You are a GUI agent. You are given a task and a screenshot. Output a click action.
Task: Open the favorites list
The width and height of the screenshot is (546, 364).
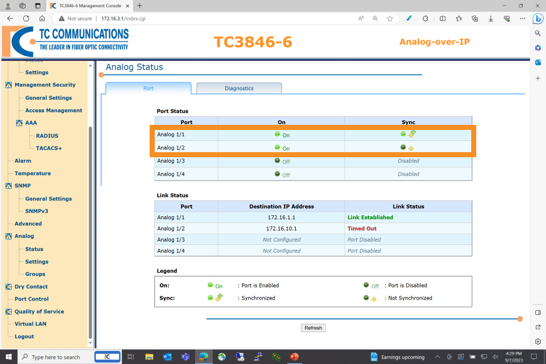tap(459, 19)
